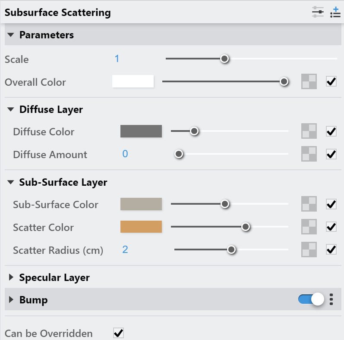Click the orange Scatter Color swatch

point(141,227)
